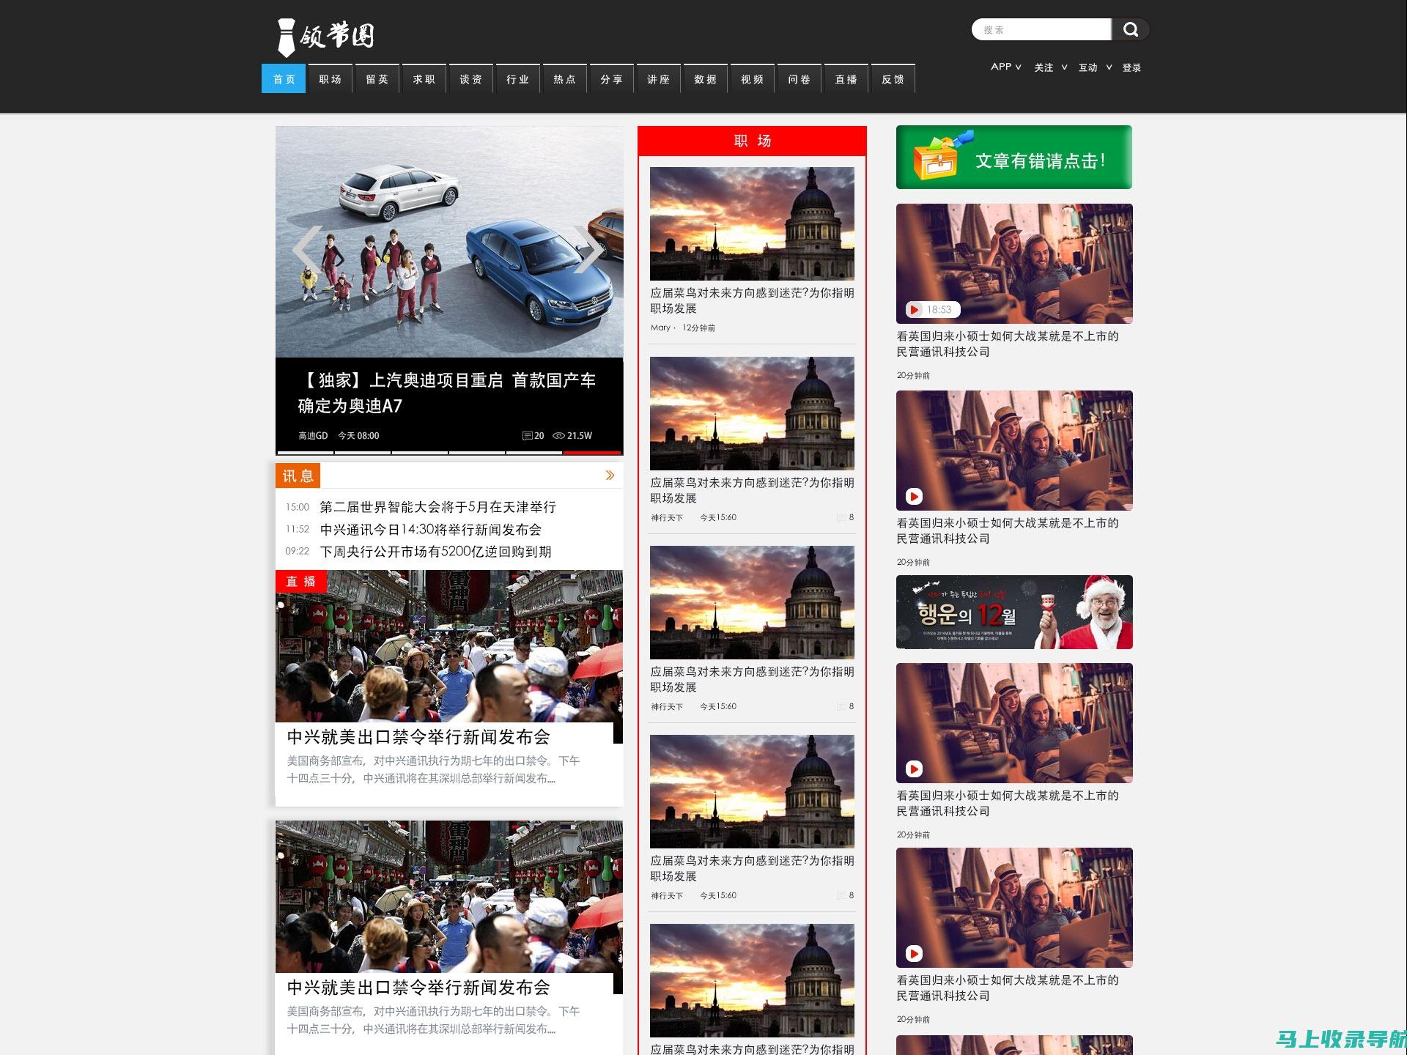
Task: Open the 留英 nav item
Action: [x=377, y=79]
